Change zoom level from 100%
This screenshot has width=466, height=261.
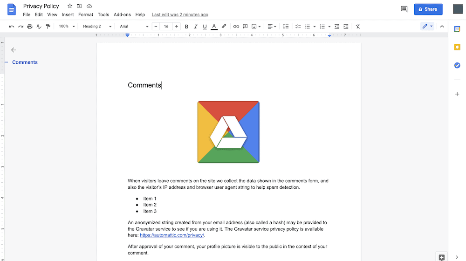click(67, 27)
